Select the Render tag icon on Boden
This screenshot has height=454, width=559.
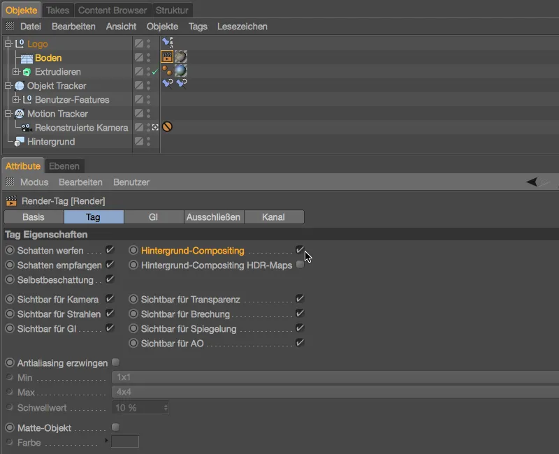[x=167, y=57]
